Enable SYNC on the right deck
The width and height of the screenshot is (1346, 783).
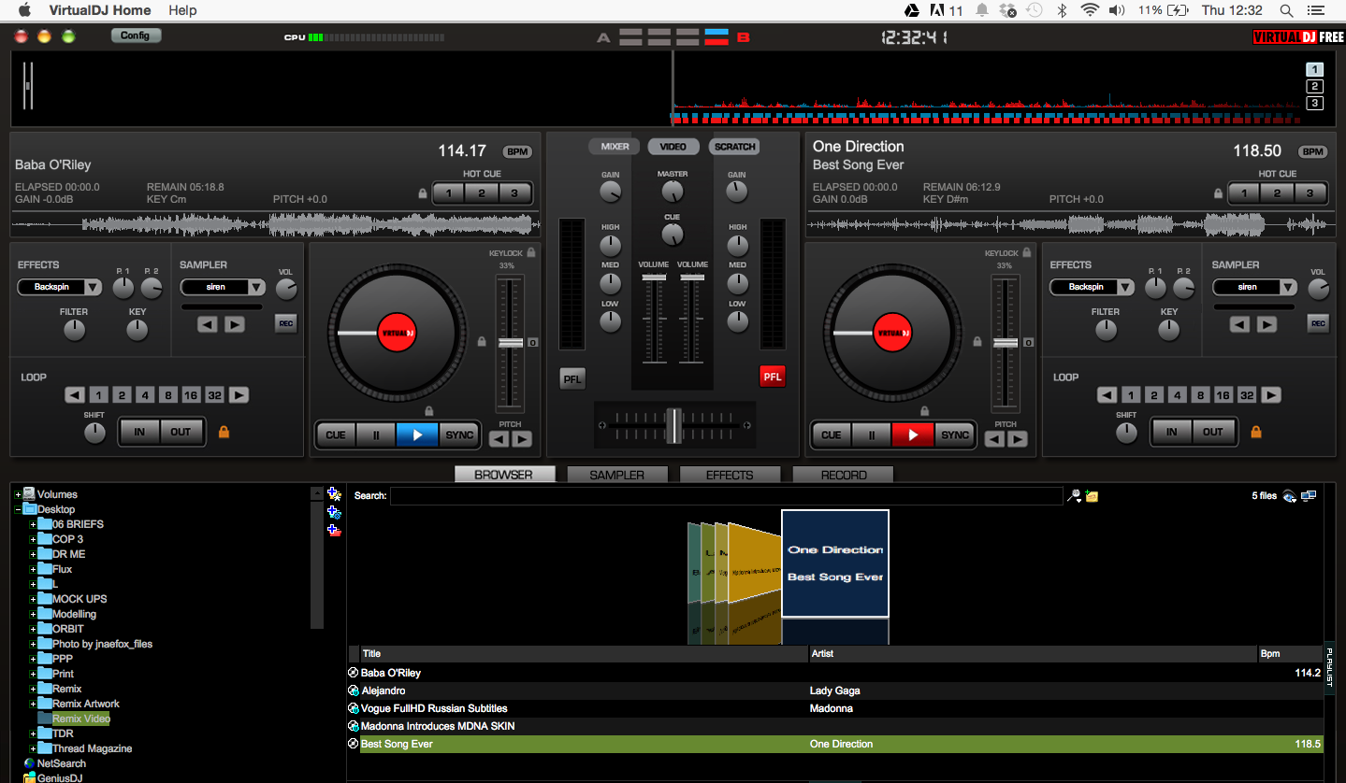(954, 434)
